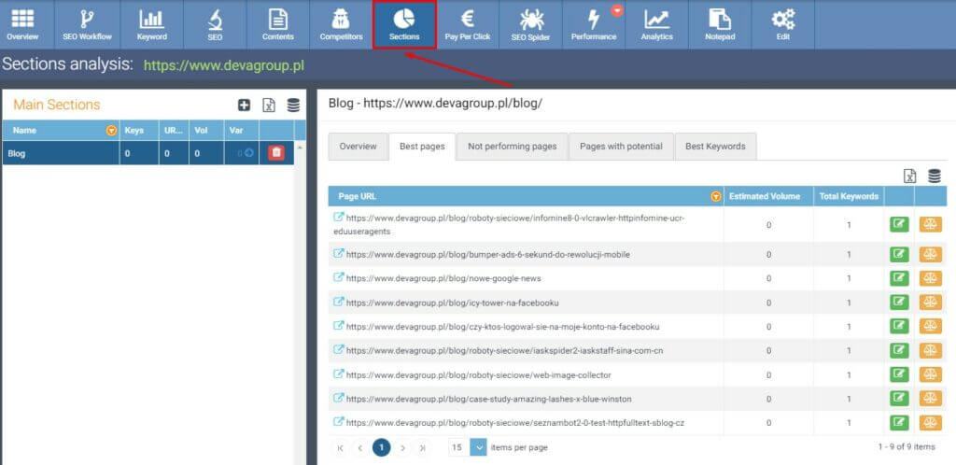
Task: Open the SEO Spider tool
Action: point(530,24)
